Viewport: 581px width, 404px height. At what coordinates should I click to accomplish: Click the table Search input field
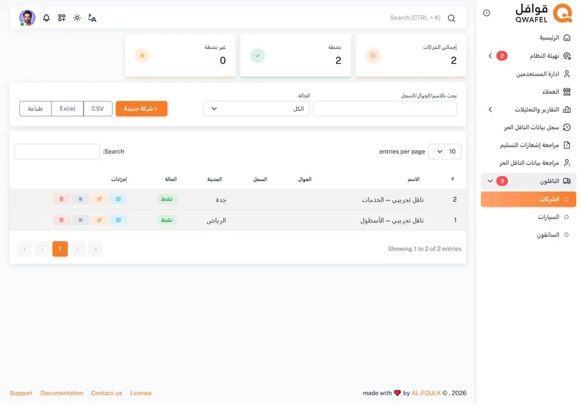point(57,151)
